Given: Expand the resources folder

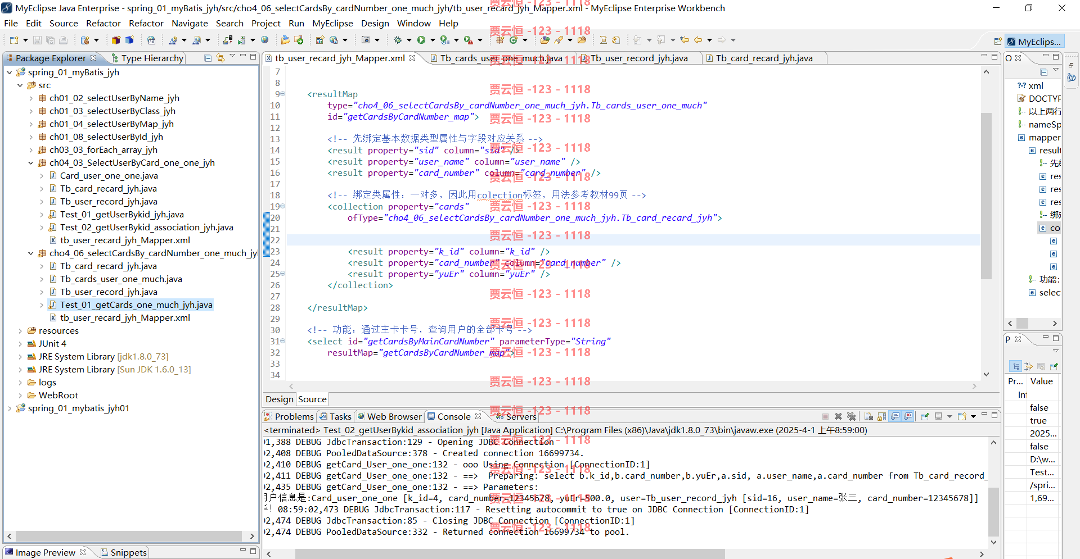Looking at the screenshot, I should [x=20, y=331].
